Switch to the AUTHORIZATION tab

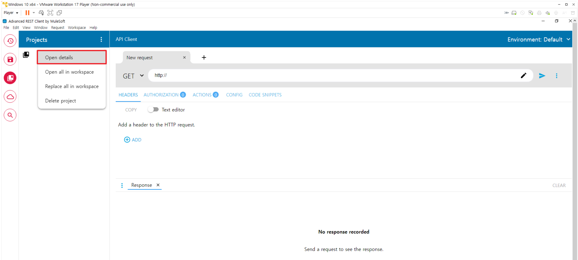(164, 95)
